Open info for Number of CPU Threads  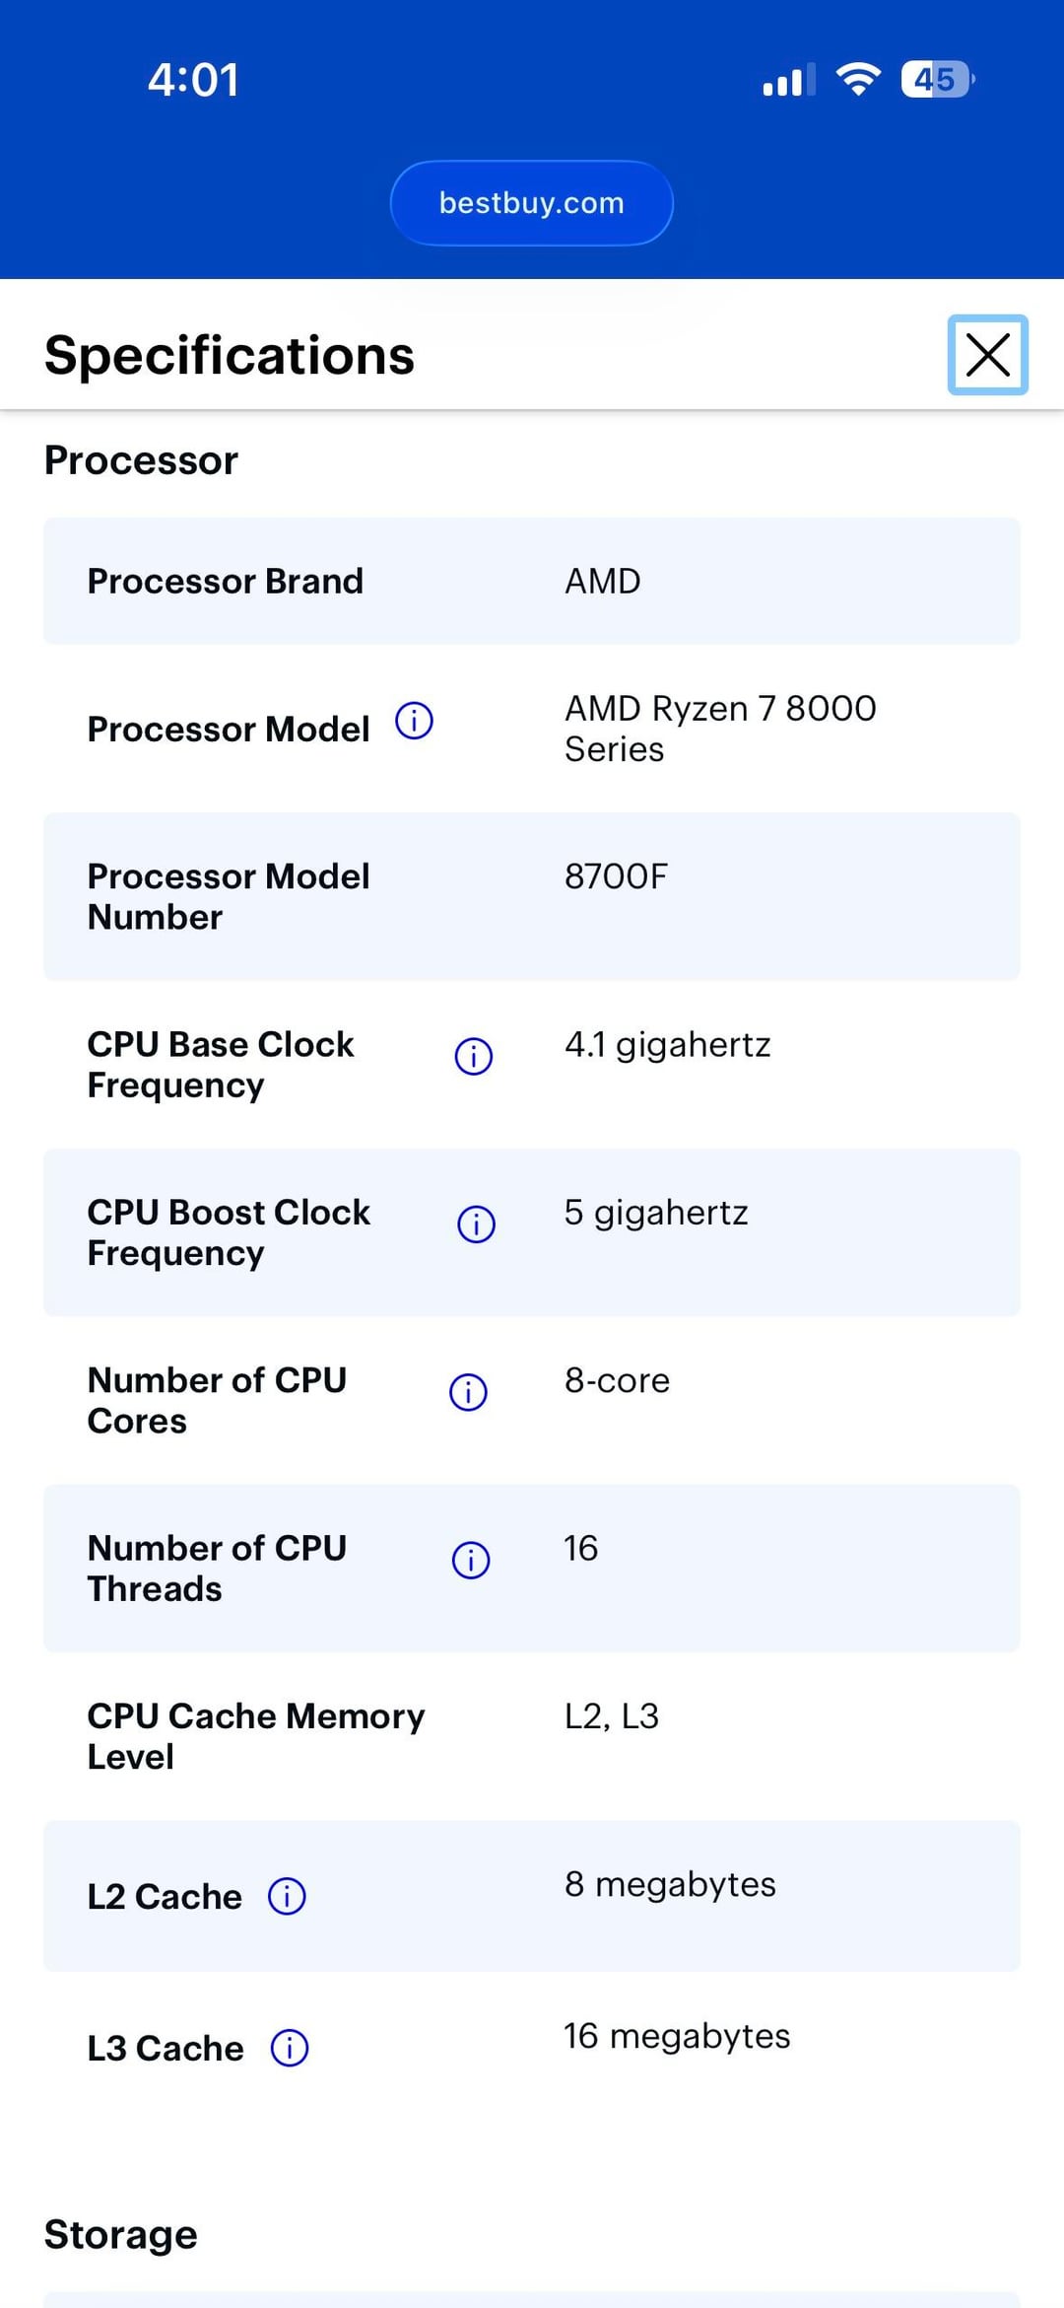click(x=471, y=1560)
